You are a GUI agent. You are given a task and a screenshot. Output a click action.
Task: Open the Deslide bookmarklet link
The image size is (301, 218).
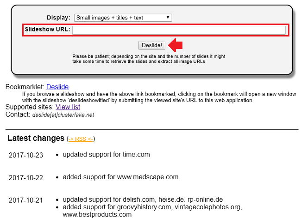(x=57, y=86)
